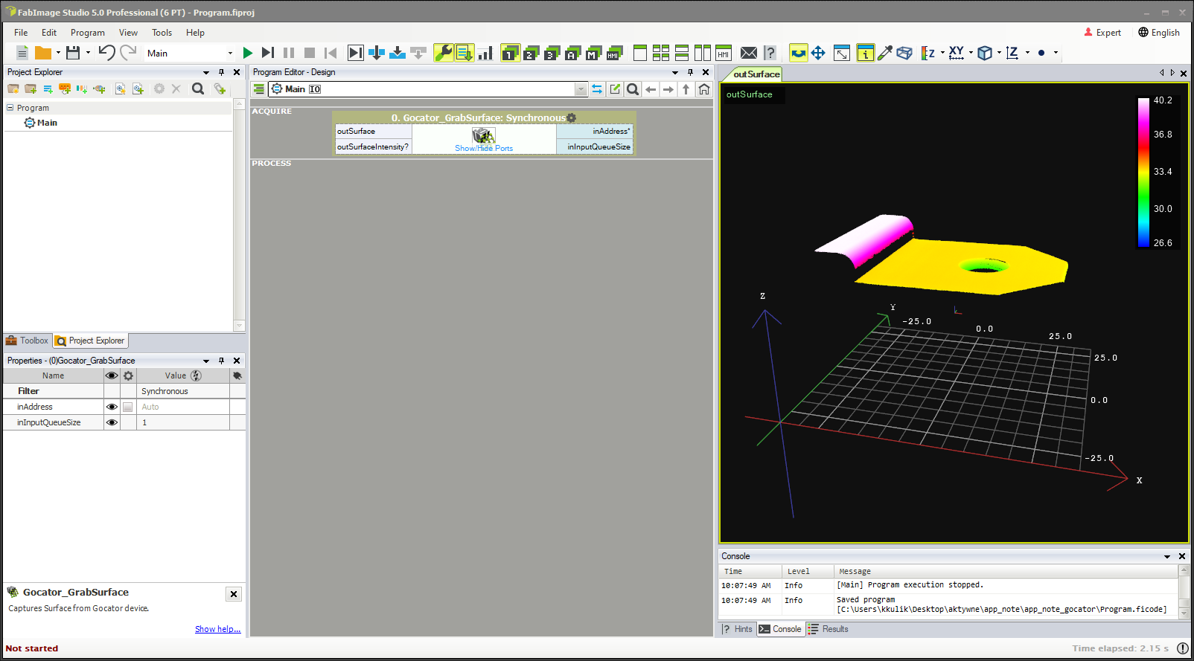Toggle visibility eye for inInputQueueSize
1194x661 pixels.
pyautogui.click(x=112, y=422)
